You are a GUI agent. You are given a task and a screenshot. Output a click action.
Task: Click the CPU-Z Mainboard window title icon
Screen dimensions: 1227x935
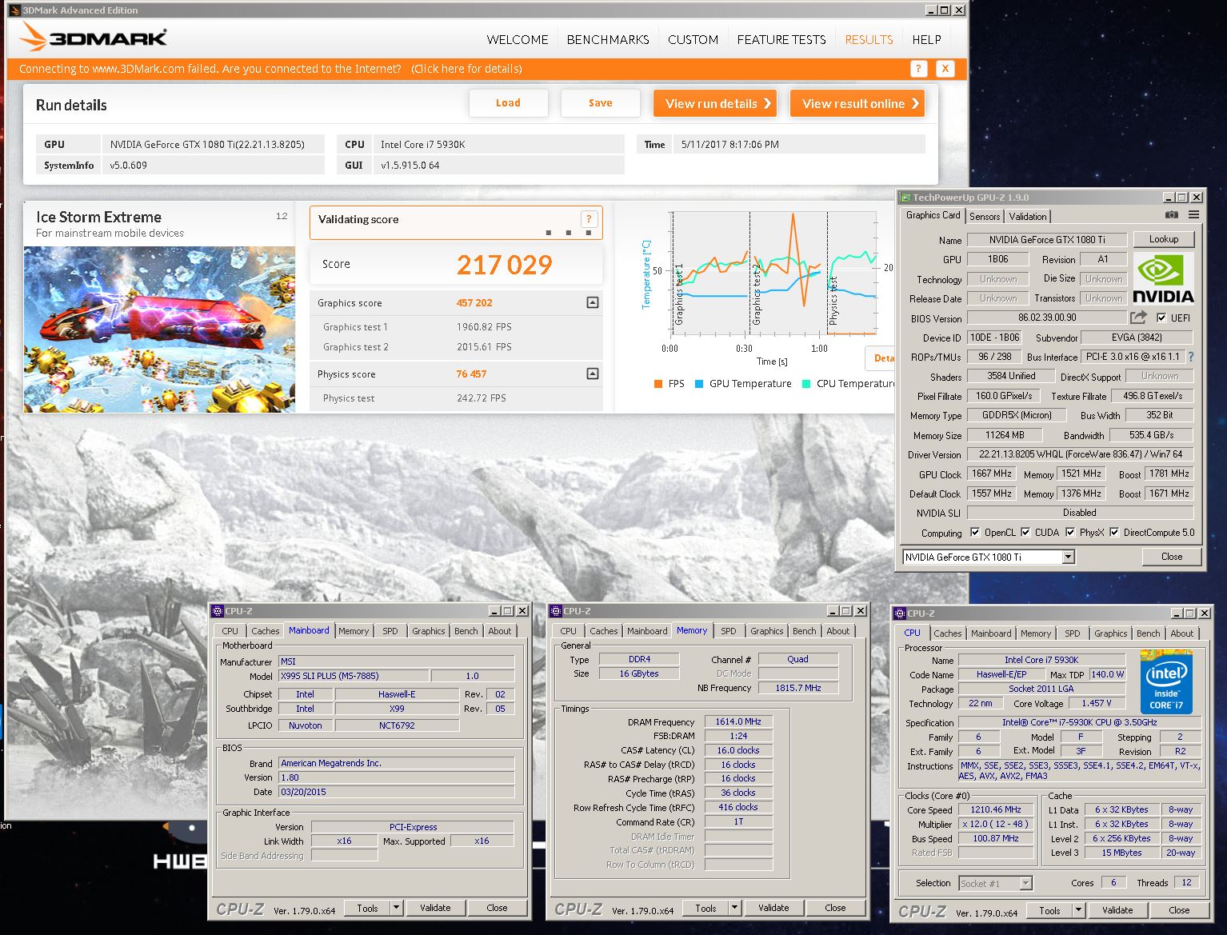click(x=218, y=611)
